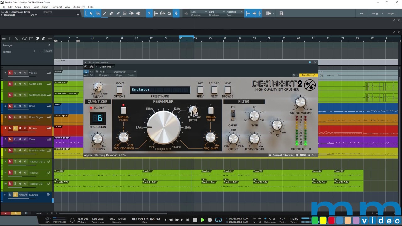Open the Transport menu
This screenshot has width=402, height=226.
pyautogui.click(x=57, y=7)
